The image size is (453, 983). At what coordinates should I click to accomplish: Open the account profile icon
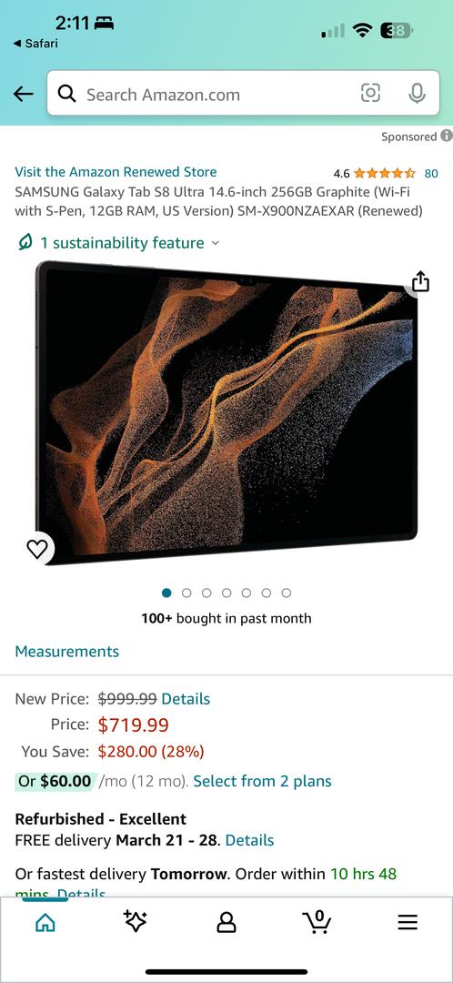[x=226, y=921]
